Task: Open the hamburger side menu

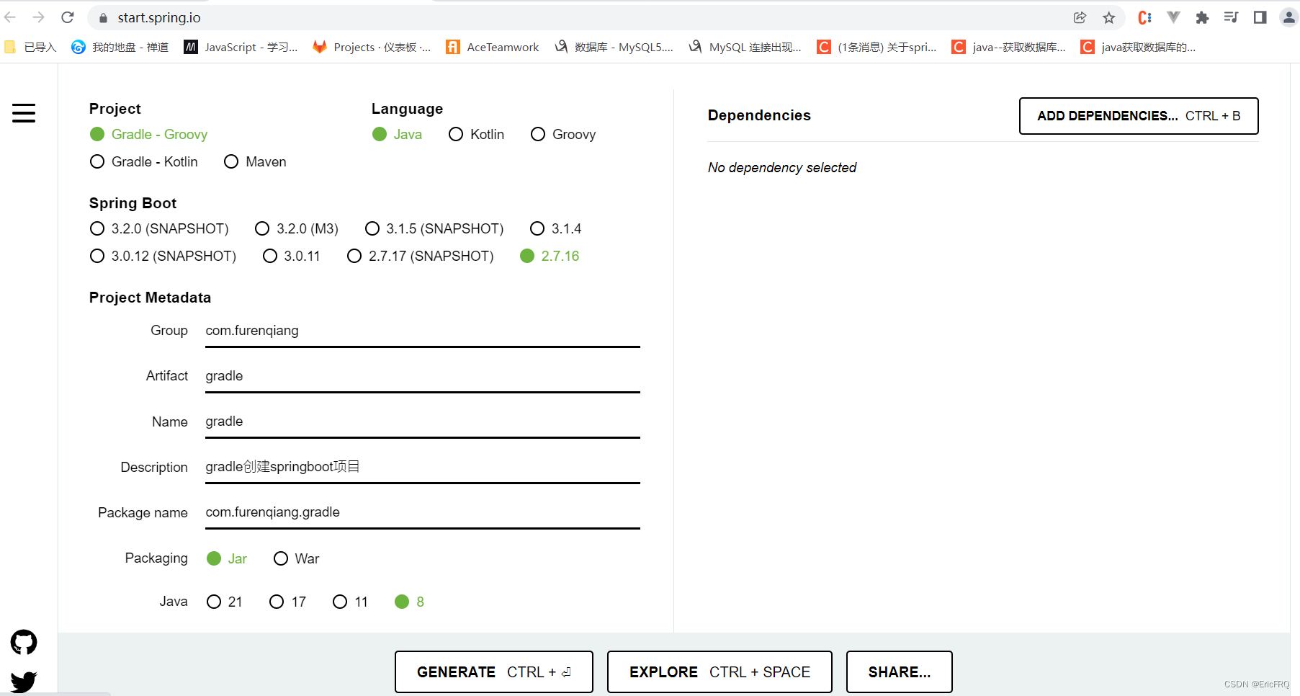Action: (x=24, y=113)
